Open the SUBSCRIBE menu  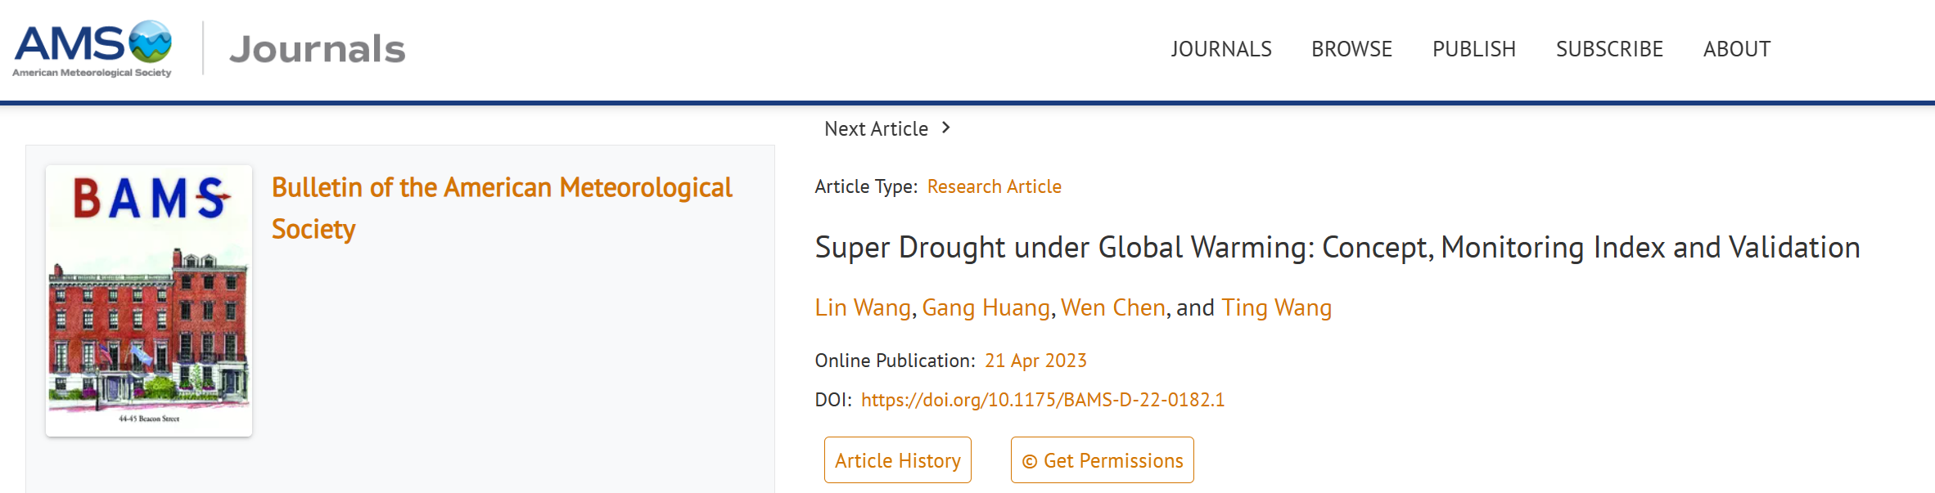point(1609,49)
